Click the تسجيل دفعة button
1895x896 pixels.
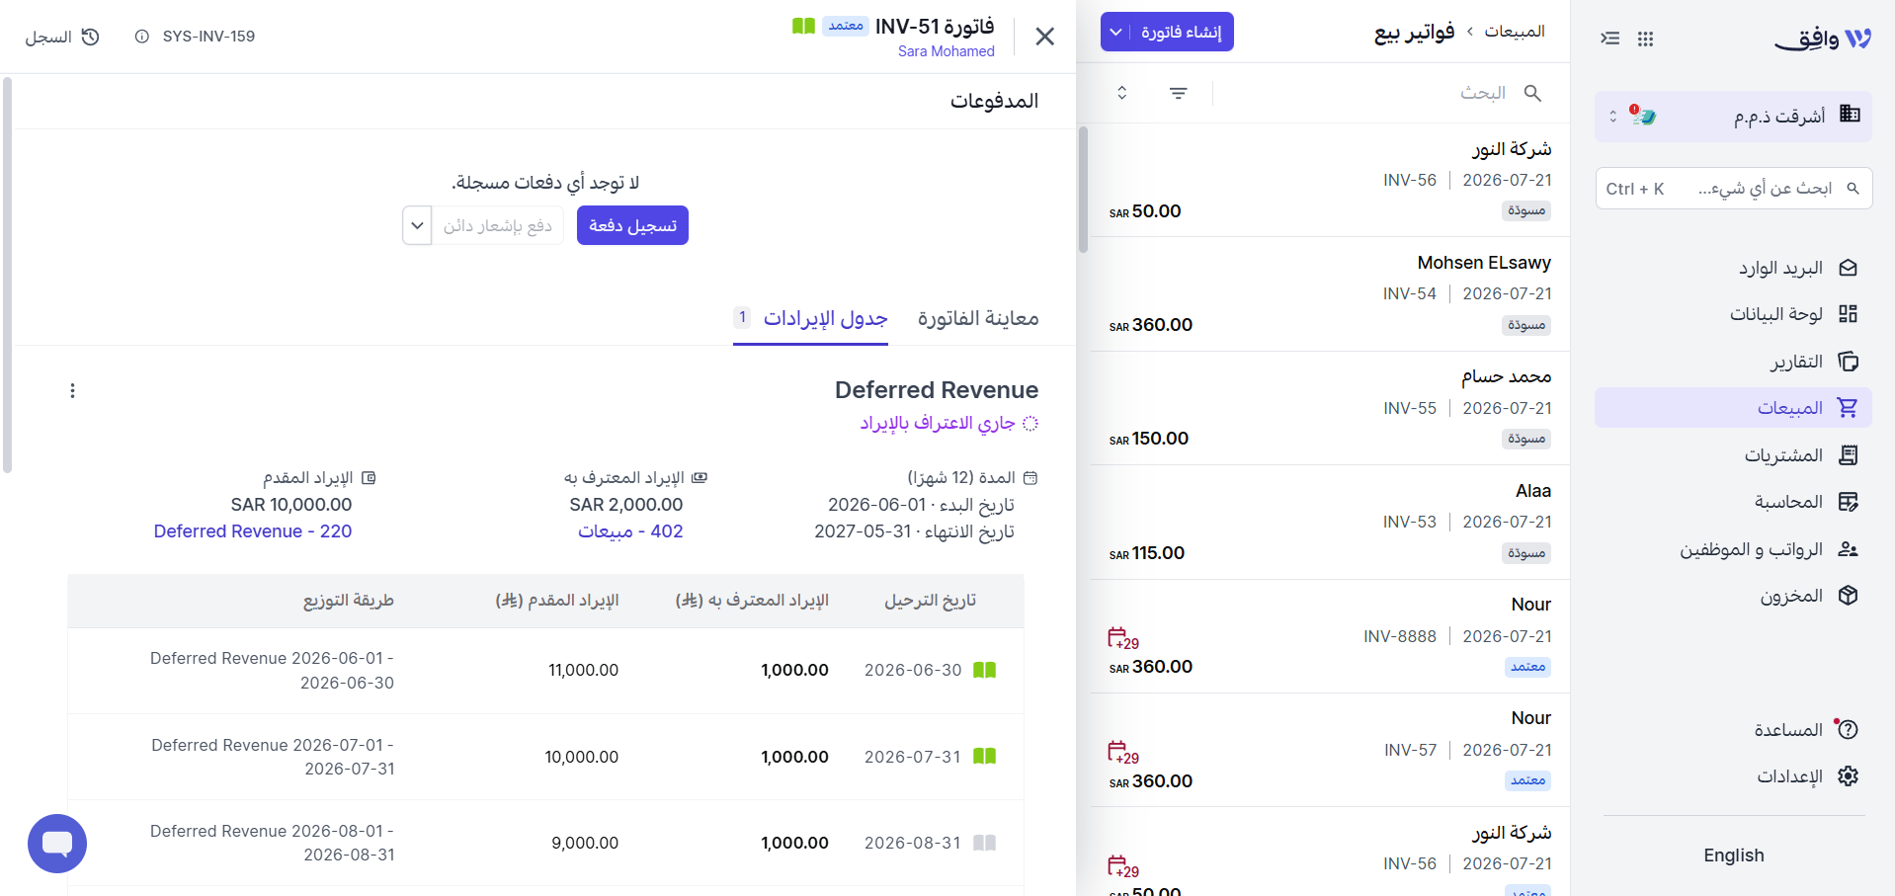632,225
